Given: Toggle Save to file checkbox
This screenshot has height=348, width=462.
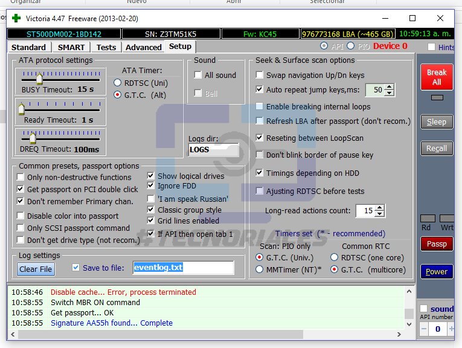Looking at the screenshot, I should tap(75, 268).
